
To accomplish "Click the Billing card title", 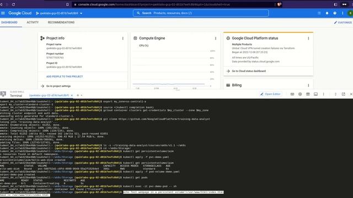I will (237, 85).
